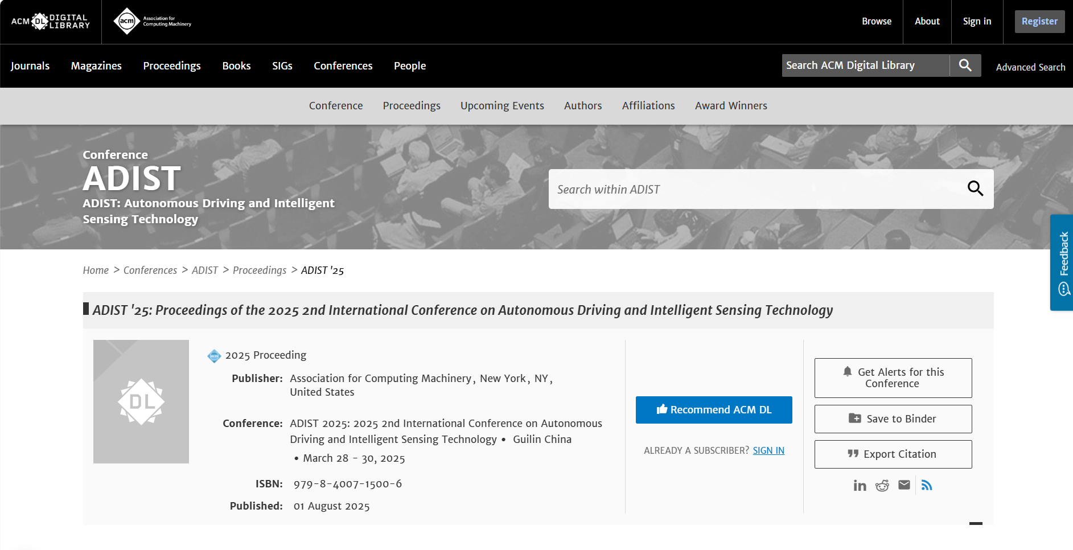Image resolution: width=1073 pixels, height=550 pixels.
Task: Select the Affiliations tab
Action: tap(648, 105)
